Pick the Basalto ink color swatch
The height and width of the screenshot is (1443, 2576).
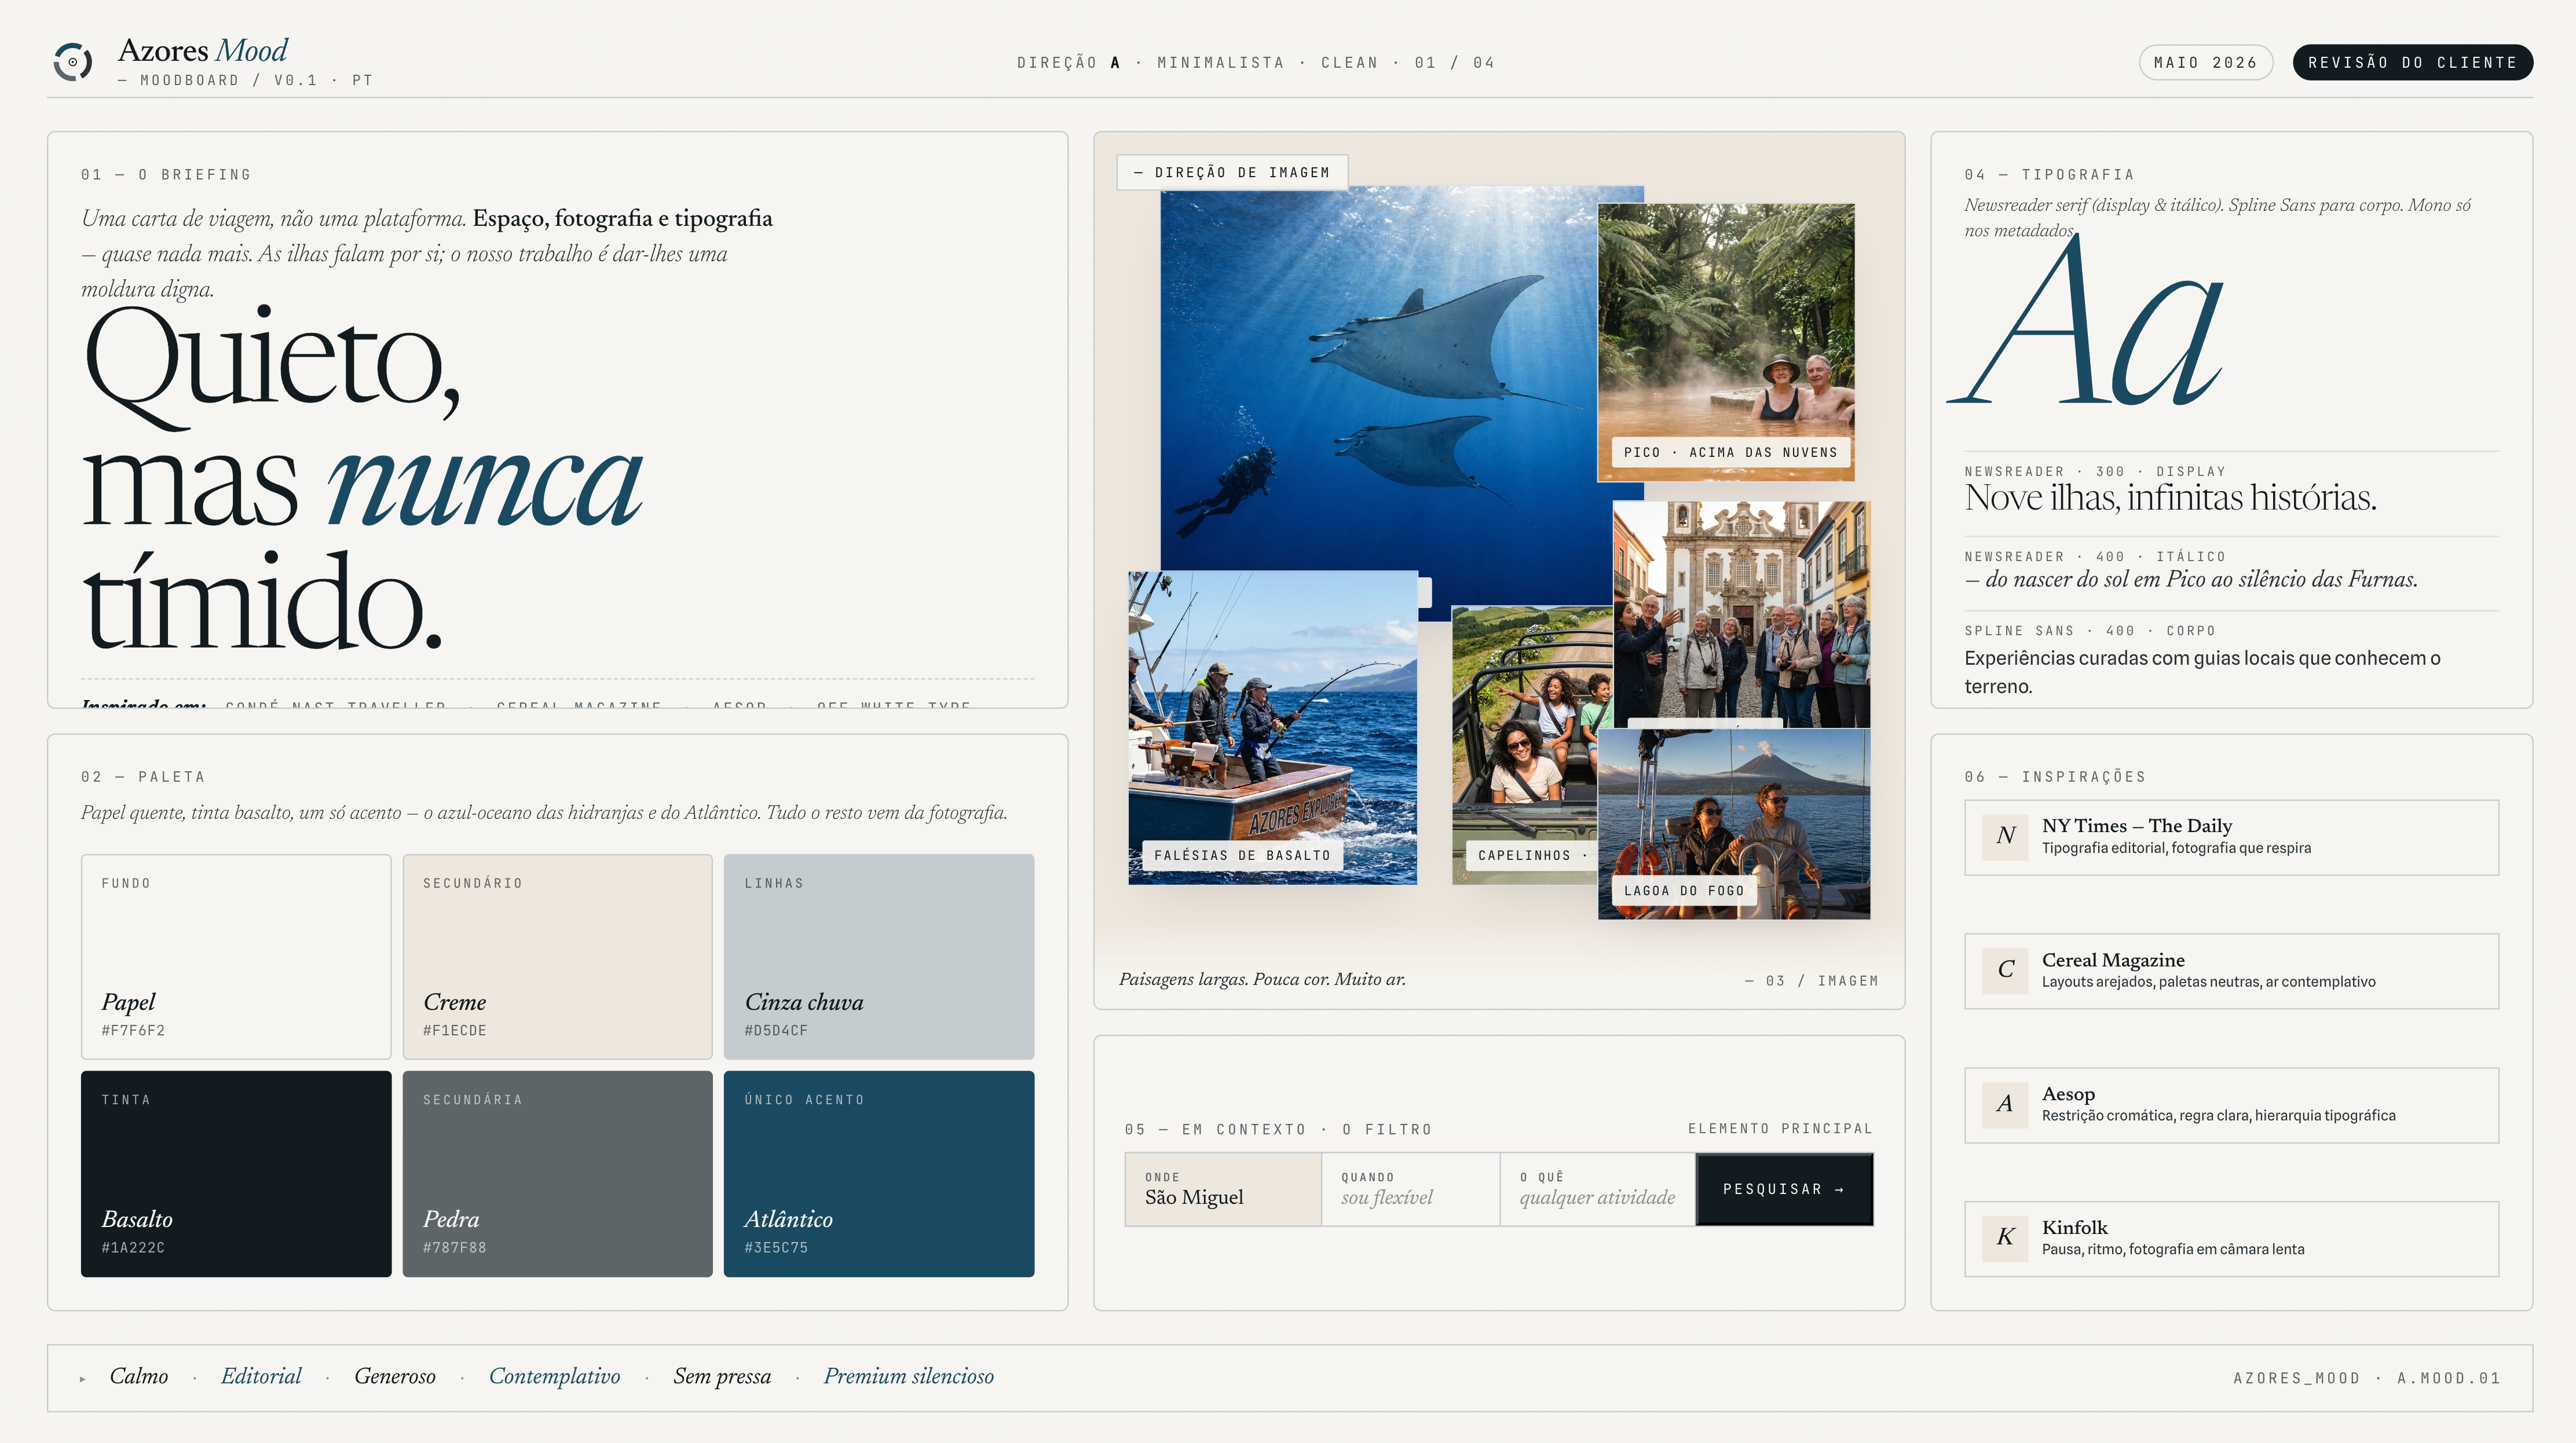(236, 1173)
